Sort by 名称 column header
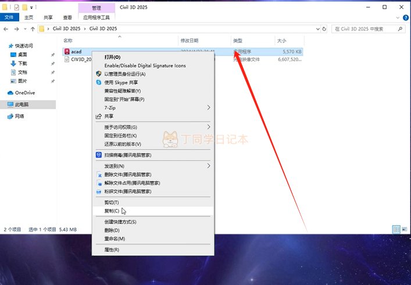 68,41
